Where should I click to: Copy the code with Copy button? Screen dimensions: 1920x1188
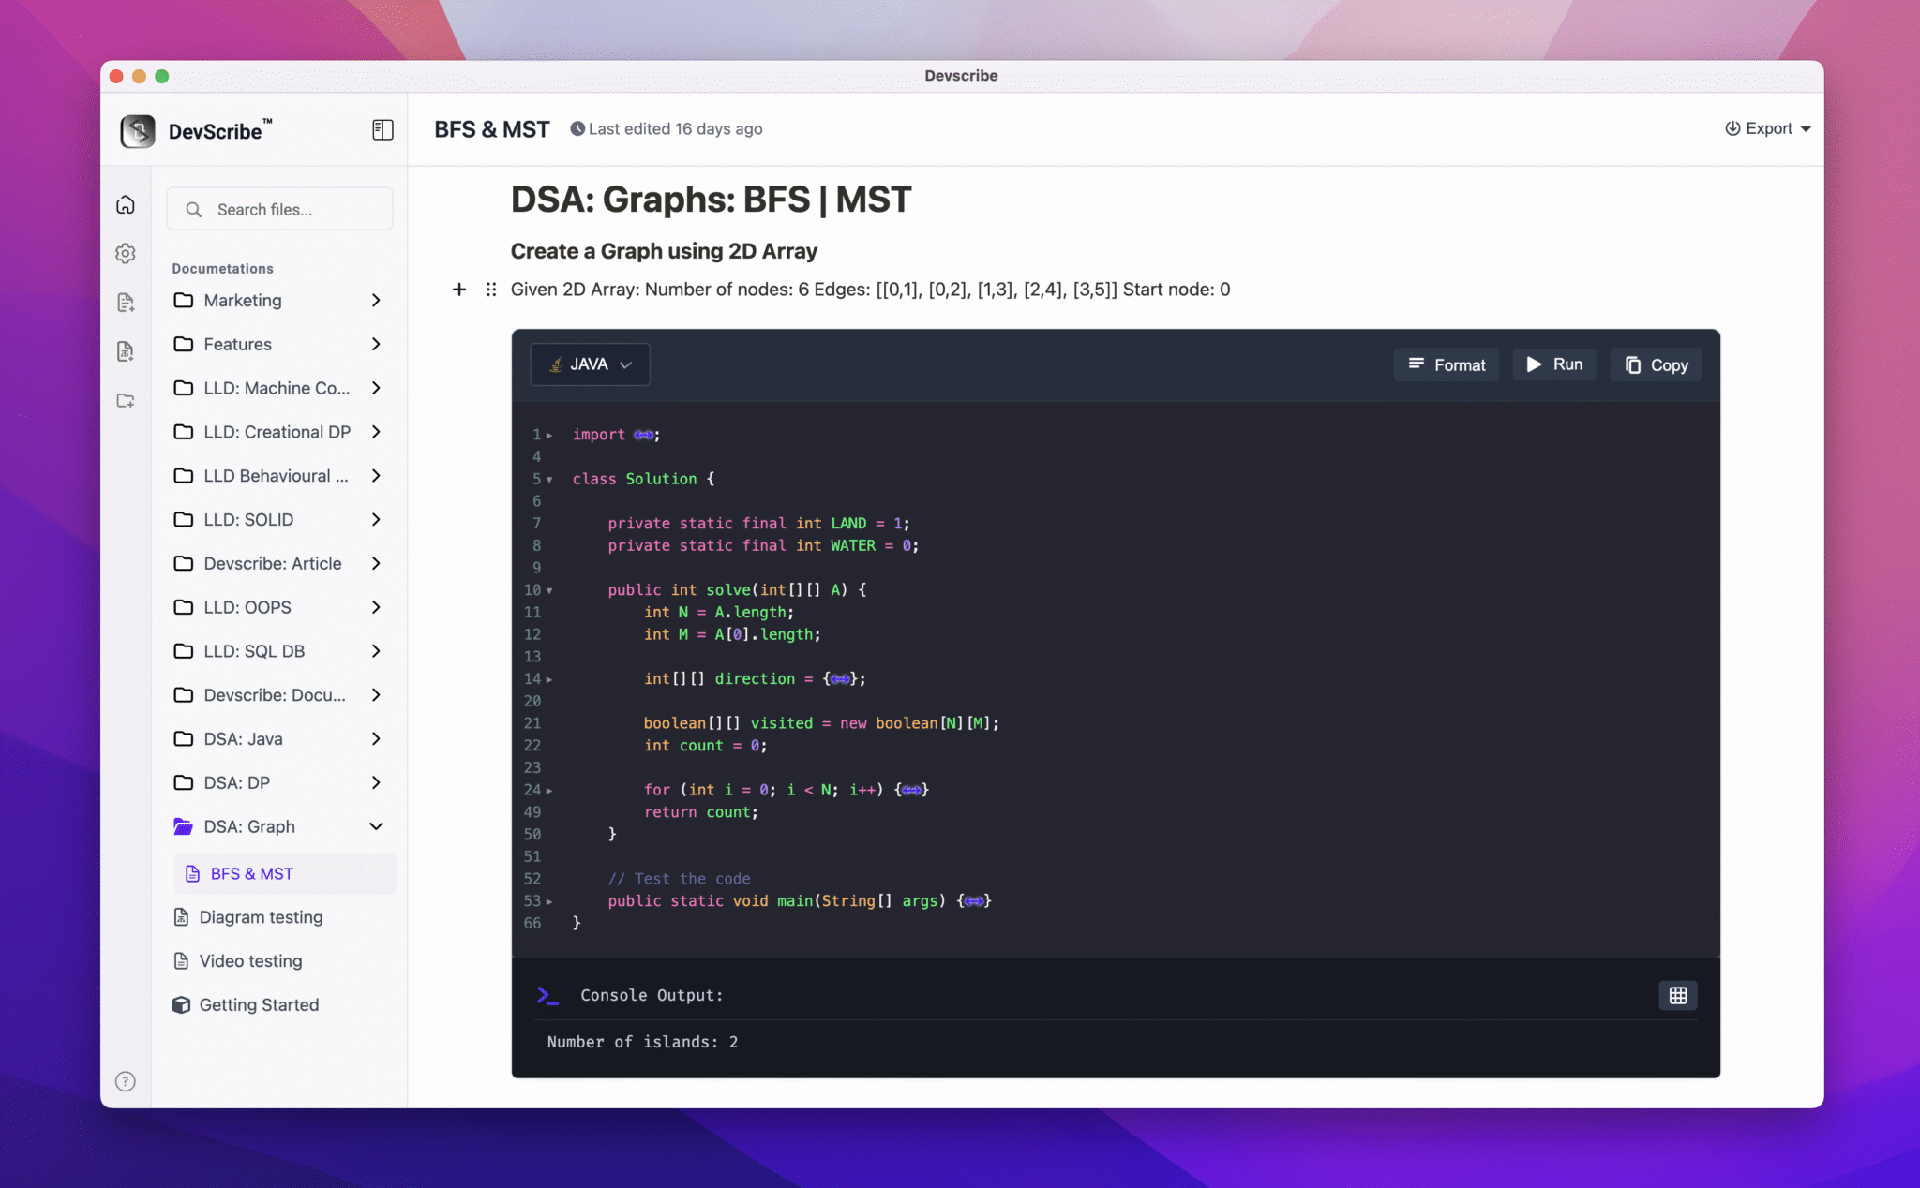1657,364
